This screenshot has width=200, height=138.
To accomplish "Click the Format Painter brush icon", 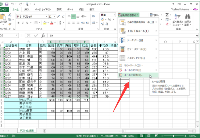I will coord(10,24).
